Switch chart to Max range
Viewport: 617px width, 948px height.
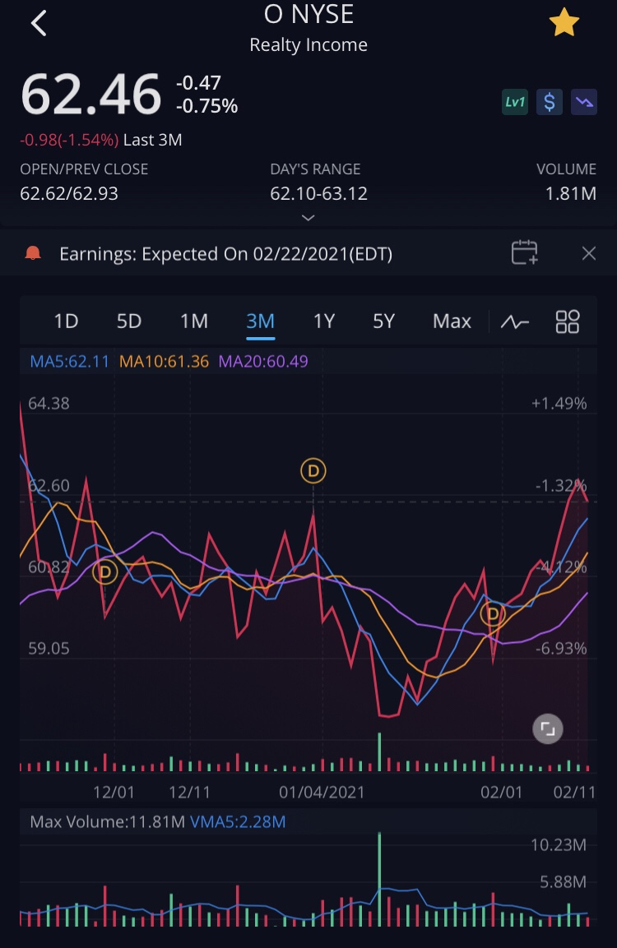point(452,321)
